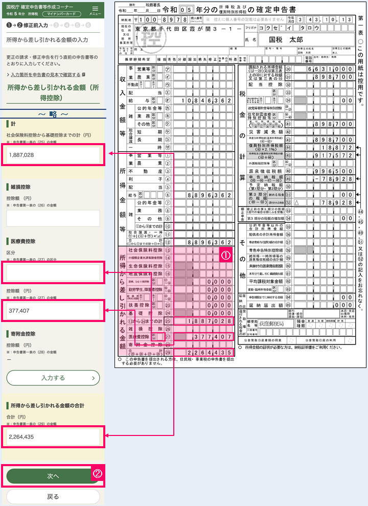Select step 6 circle in progress indicator
This screenshot has height=506, width=368.
pos(88,25)
